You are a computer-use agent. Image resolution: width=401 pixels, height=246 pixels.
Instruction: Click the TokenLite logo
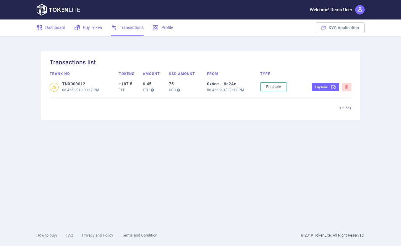(x=58, y=10)
